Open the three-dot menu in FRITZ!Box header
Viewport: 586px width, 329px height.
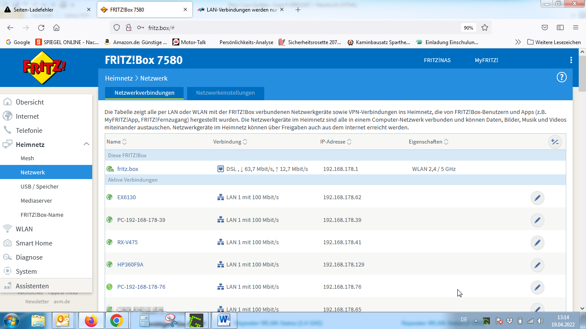[571, 60]
